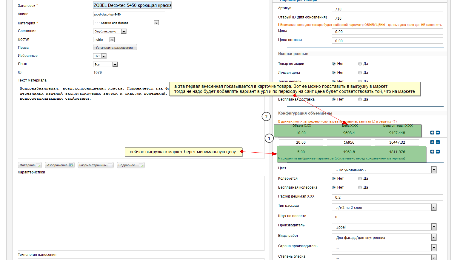Select Да for Товар по акции
The width and height of the screenshot is (457, 260).
360,64
